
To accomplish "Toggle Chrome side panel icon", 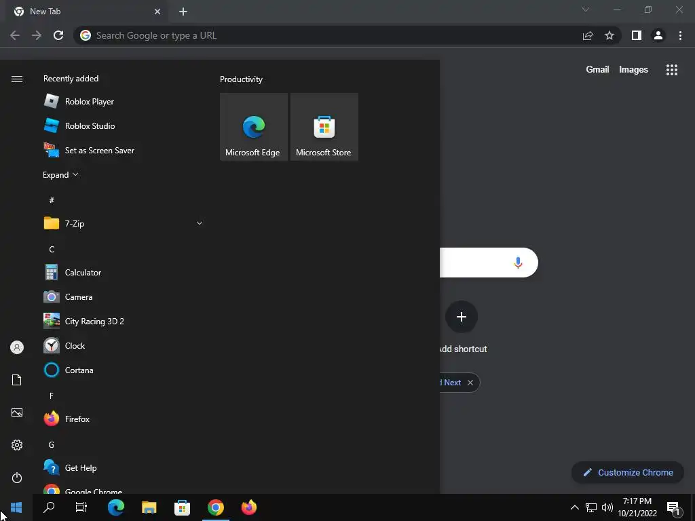I will tap(637, 35).
